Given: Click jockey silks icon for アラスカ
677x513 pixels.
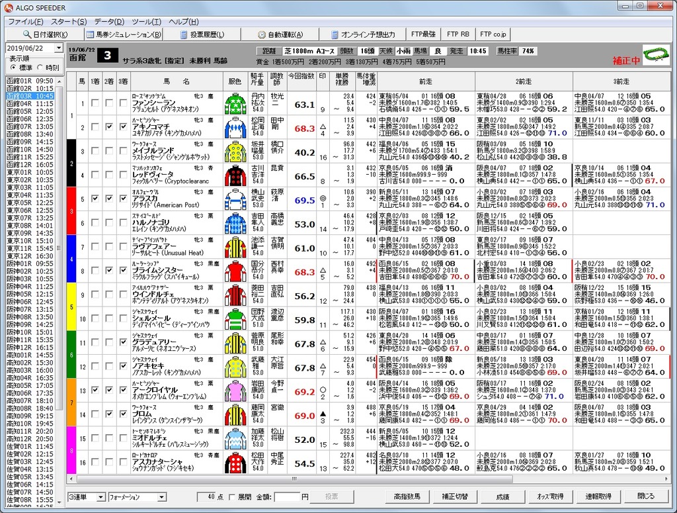Looking at the screenshot, I should [235, 200].
